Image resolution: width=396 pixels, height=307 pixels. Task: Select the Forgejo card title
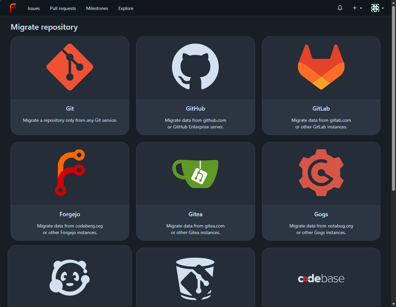click(70, 214)
